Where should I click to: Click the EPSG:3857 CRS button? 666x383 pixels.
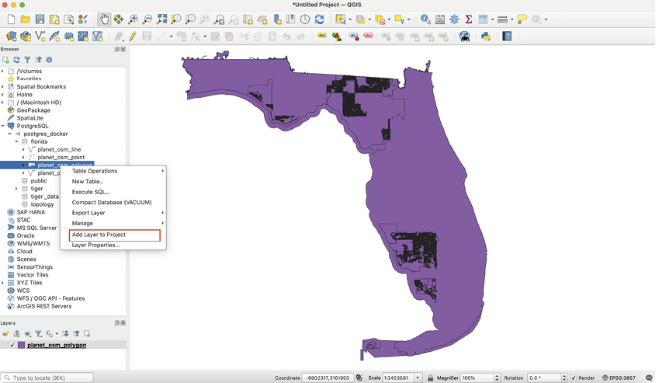[x=619, y=378]
